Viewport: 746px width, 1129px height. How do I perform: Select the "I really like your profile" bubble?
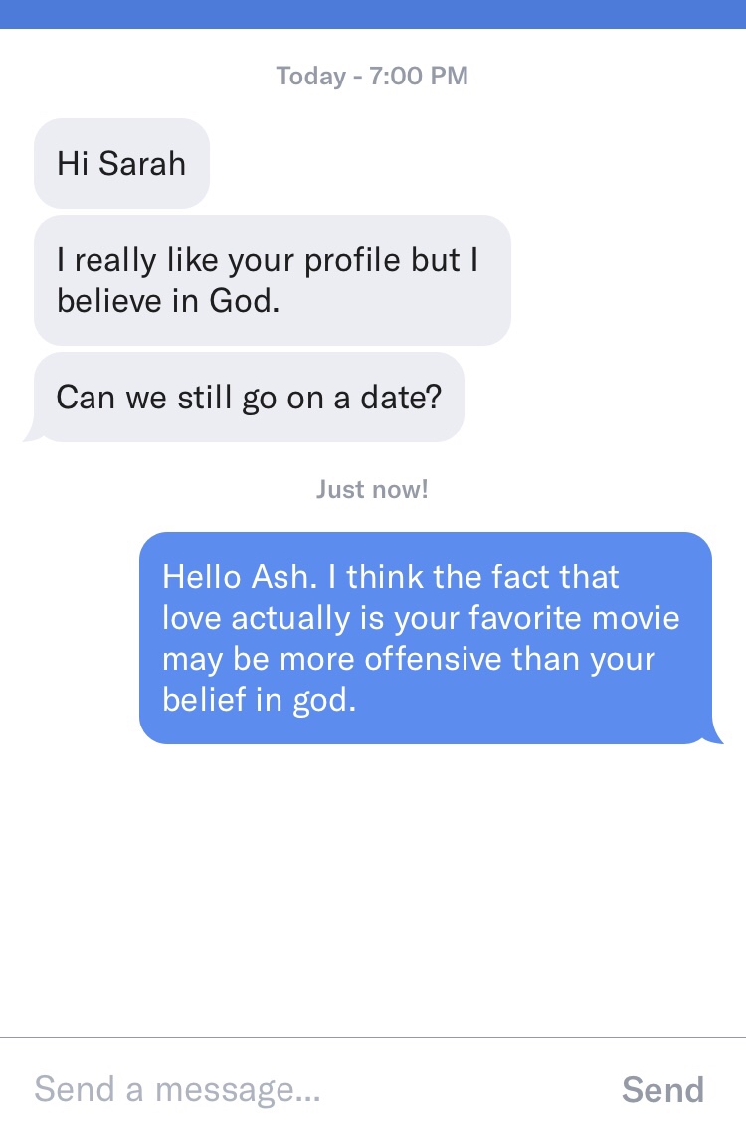273,280
